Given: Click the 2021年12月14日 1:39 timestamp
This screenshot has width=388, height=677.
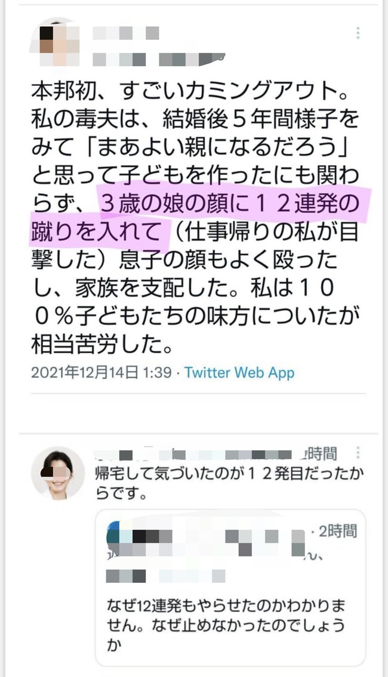Looking at the screenshot, I should coord(101,373).
